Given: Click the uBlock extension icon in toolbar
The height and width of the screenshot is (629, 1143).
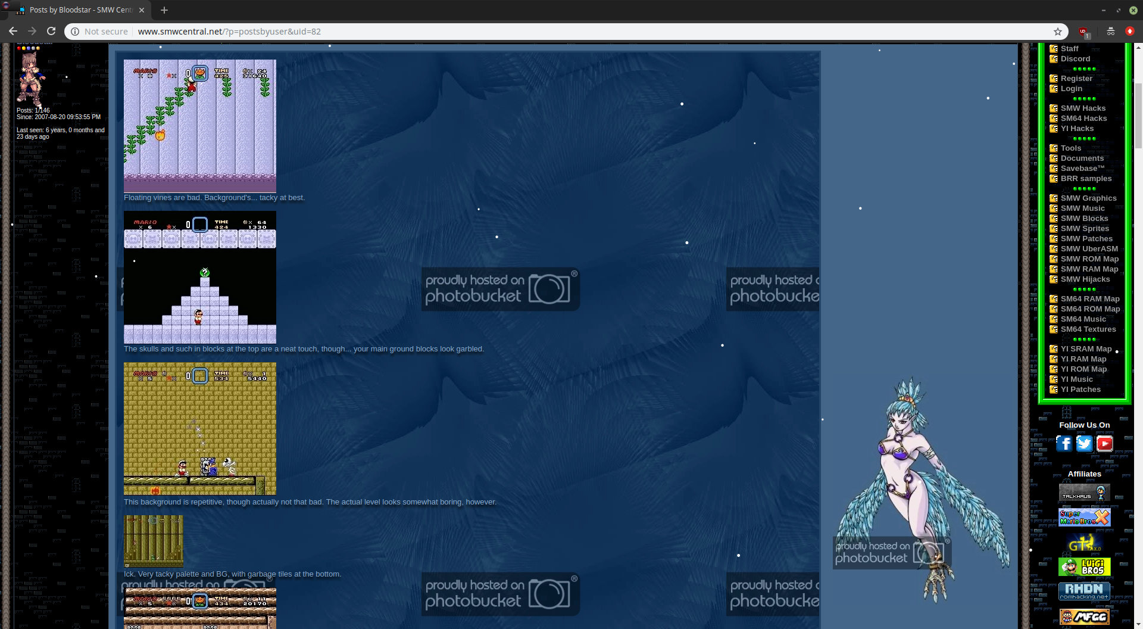Looking at the screenshot, I should [1083, 32].
